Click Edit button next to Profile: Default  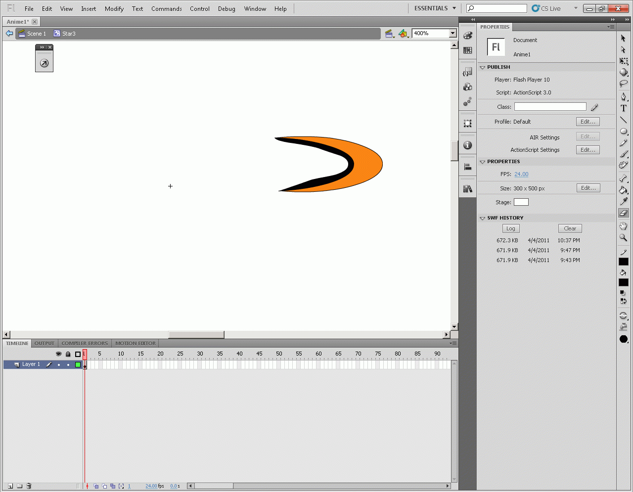coord(588,122)
